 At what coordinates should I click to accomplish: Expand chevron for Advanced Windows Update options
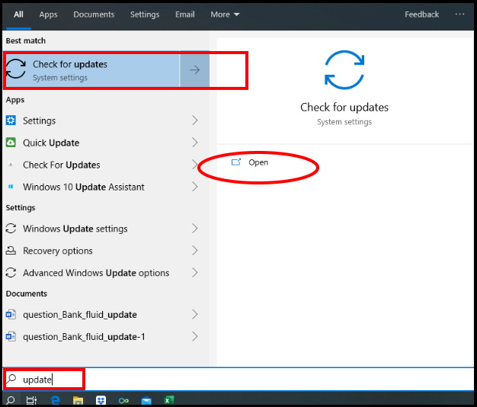click(195, 273)
